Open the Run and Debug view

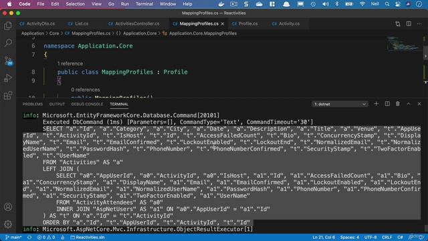click(8, 78)
